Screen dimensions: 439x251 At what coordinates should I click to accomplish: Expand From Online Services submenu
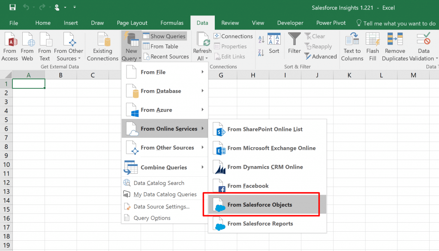pos(165,129)
